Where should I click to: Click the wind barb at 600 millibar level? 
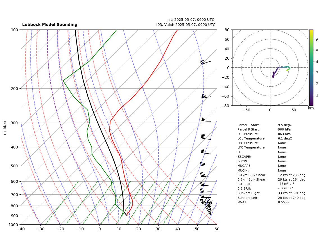205,184
